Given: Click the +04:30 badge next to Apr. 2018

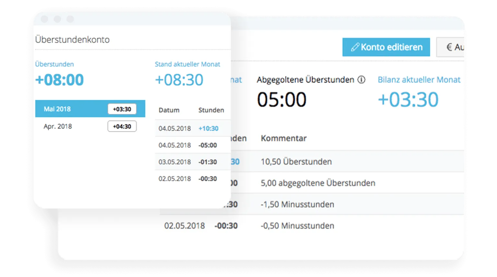Looking at the screenshot, I should 122,126.
